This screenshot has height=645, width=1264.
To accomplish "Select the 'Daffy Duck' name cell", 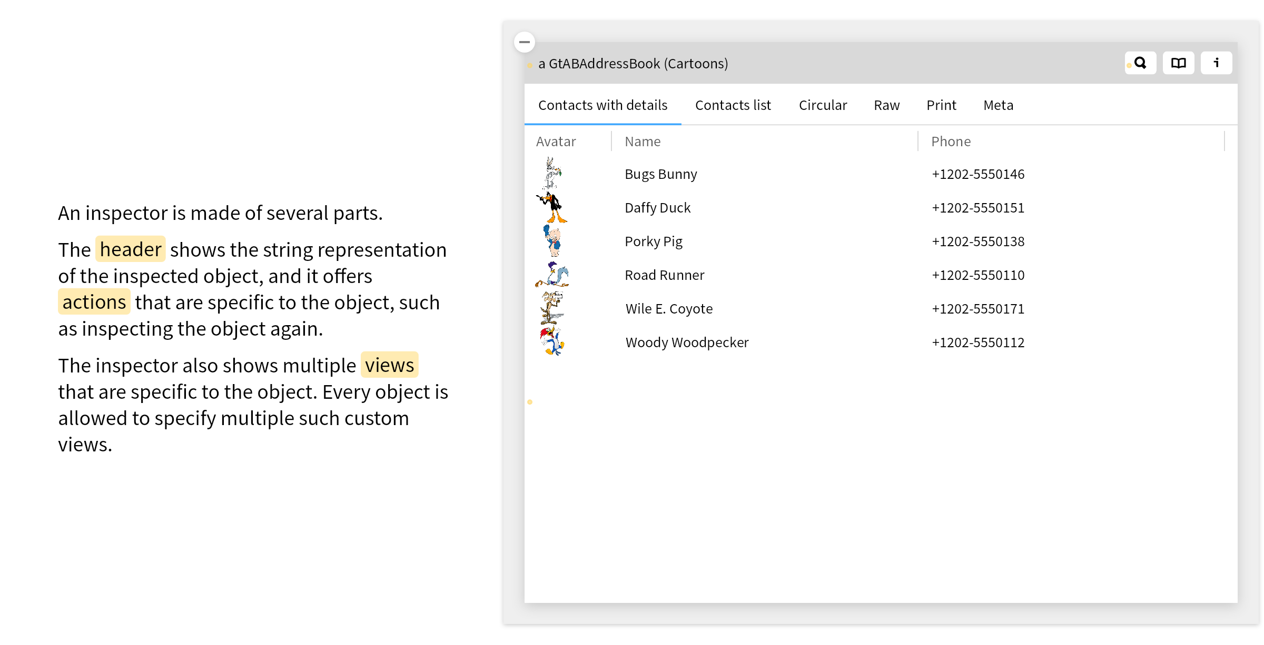I will click(657, 208).
